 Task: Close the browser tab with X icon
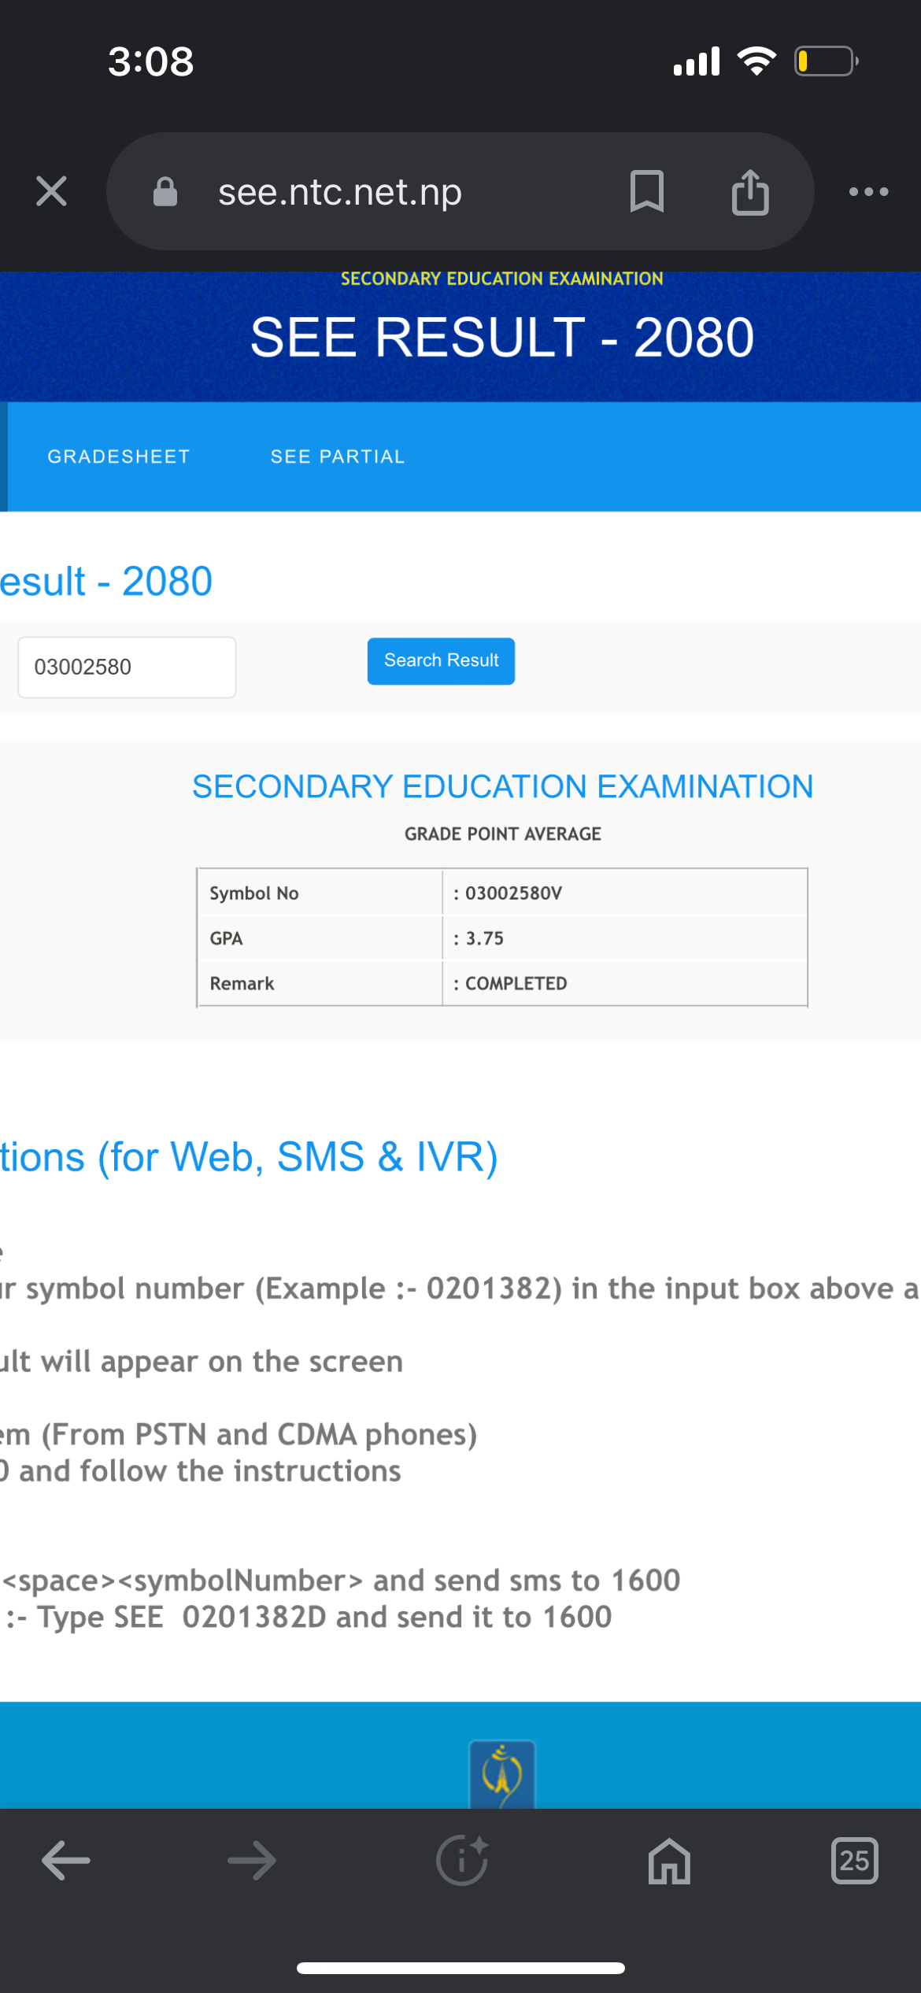(x=51, y=191)
